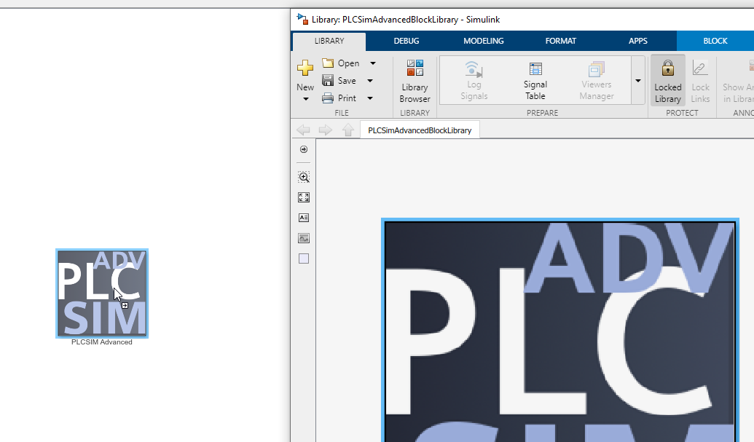Click the navigate Forward arrow
754x442 pixels.
[x=326, y=130]
